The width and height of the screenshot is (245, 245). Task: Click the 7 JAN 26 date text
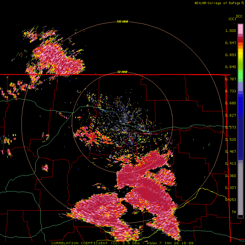[x=169, y=243]
